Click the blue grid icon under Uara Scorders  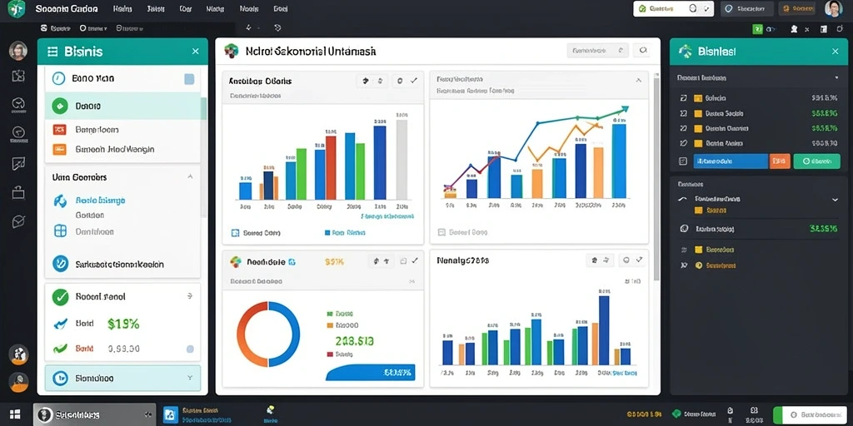click(x=60, y=231)
